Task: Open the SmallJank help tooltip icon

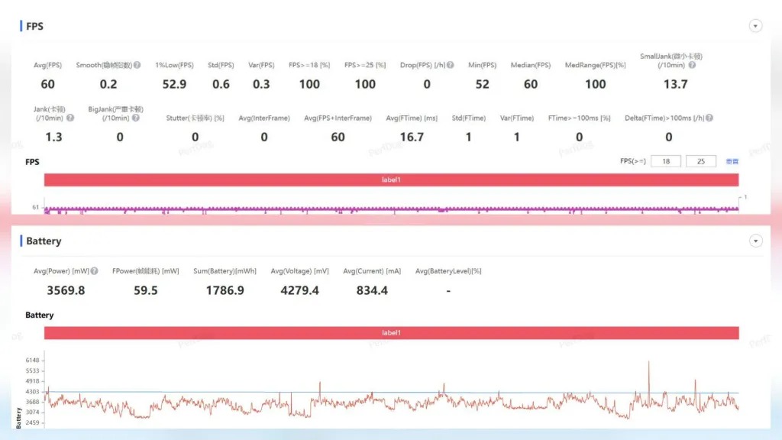Action: (x=692, y=66)
